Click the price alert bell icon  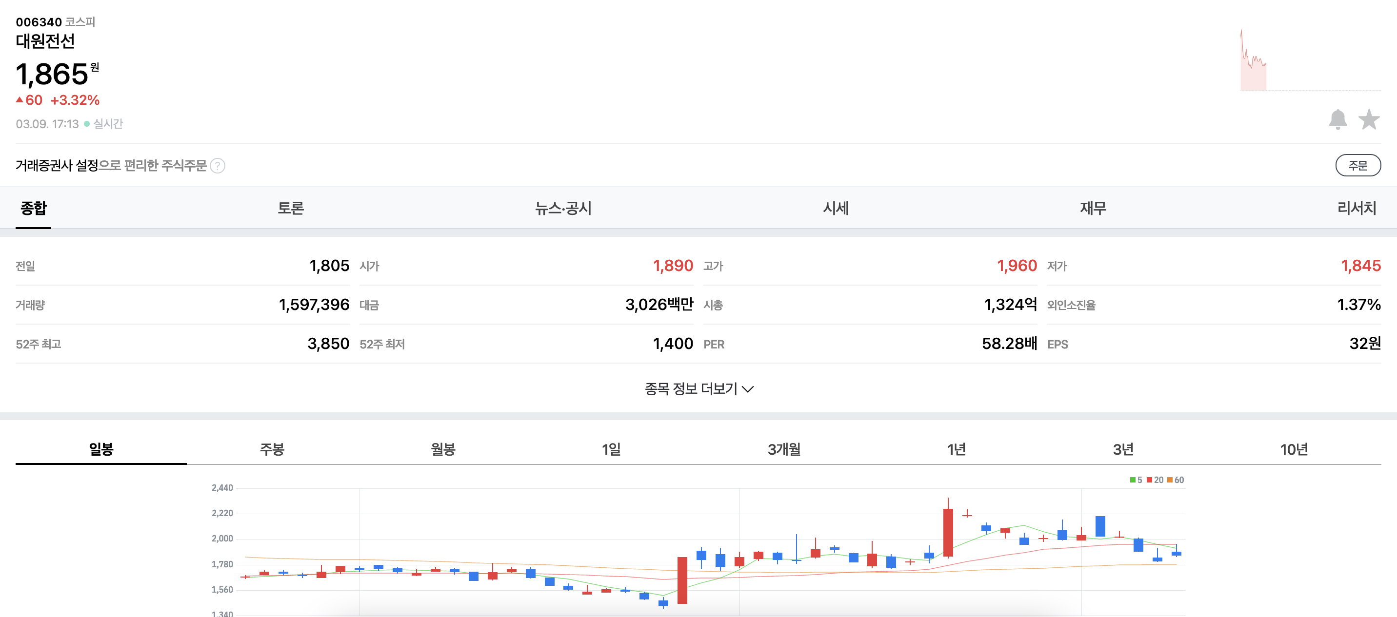pyautogui.click(x=1337, y=120)
